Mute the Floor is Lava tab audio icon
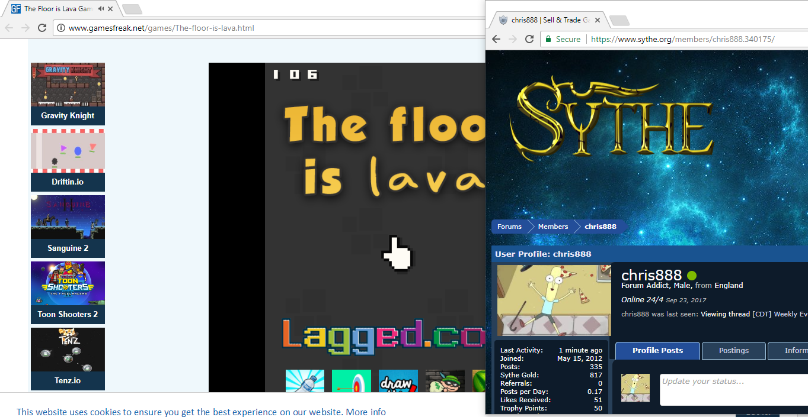 coord(101,9)
